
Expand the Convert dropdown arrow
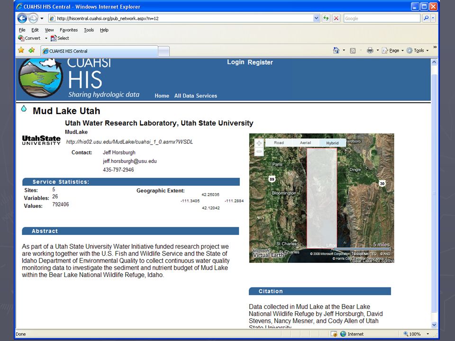[x=46, y=38]
